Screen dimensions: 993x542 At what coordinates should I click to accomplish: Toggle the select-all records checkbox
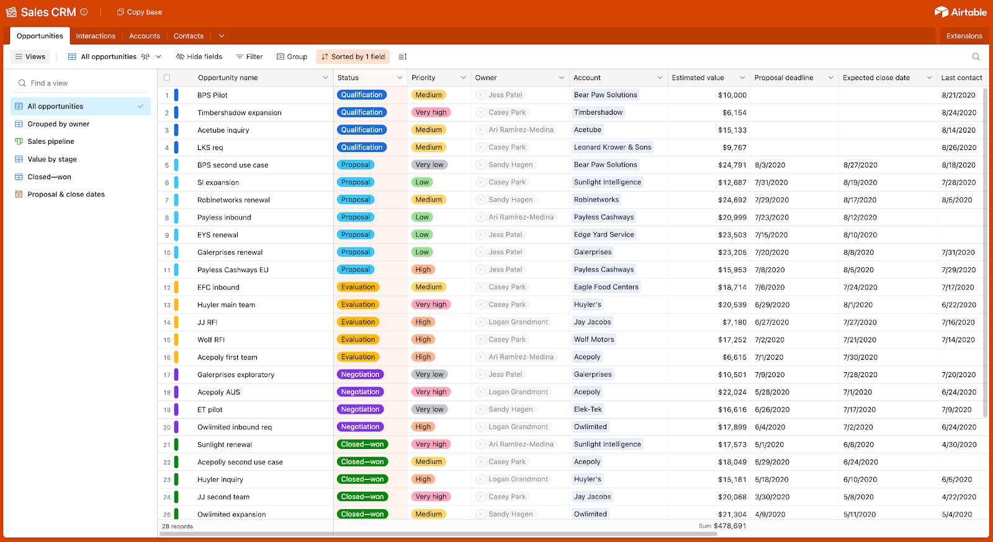tap(166, 78)
